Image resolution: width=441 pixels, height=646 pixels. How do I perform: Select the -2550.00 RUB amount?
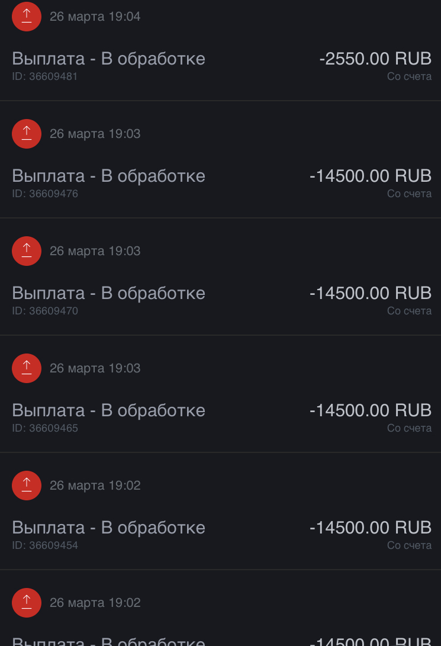(375, 59)
